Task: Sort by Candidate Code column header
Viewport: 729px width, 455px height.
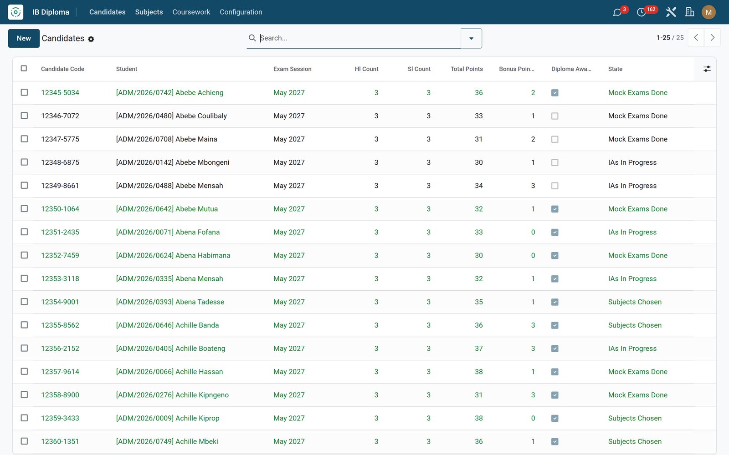Action: [62, 69]
